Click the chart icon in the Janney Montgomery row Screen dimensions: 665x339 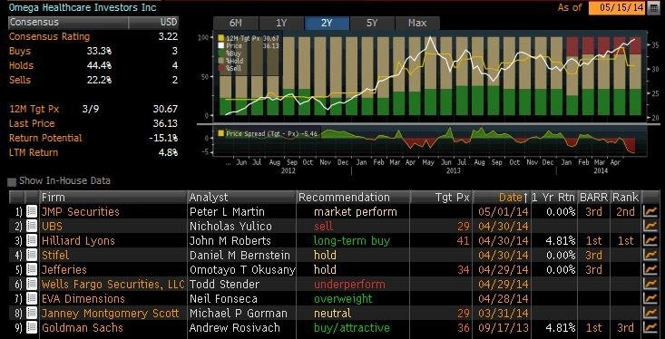tap(650, 313)
